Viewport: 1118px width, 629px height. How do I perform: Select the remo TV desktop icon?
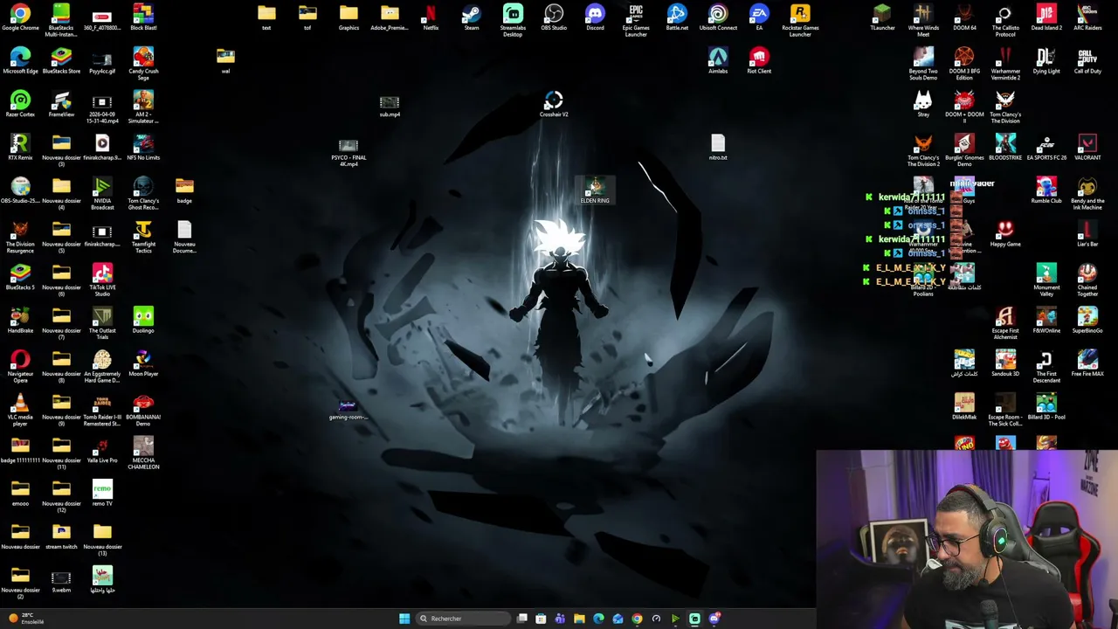click(102, 493)
